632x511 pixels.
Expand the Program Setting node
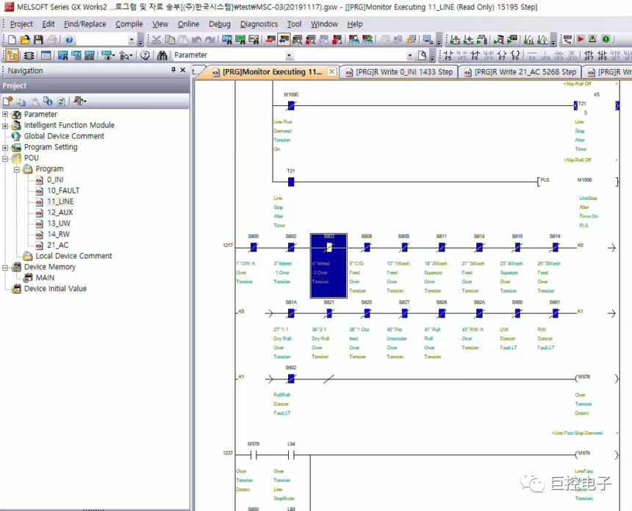pyautogui.click(x=5, y=147)
